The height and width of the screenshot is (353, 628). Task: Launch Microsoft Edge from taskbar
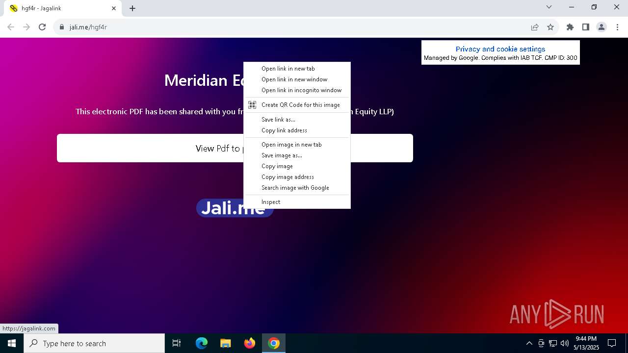pos(202,343)
